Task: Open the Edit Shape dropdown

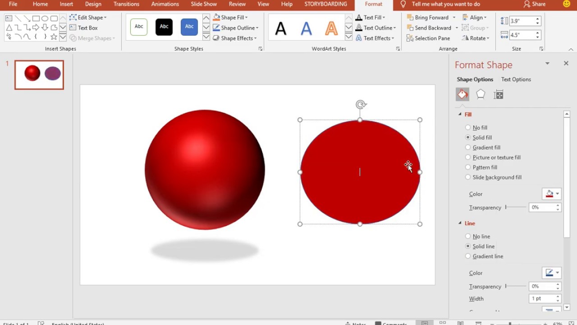Action: pyautogui.click(x=88, y=18)
